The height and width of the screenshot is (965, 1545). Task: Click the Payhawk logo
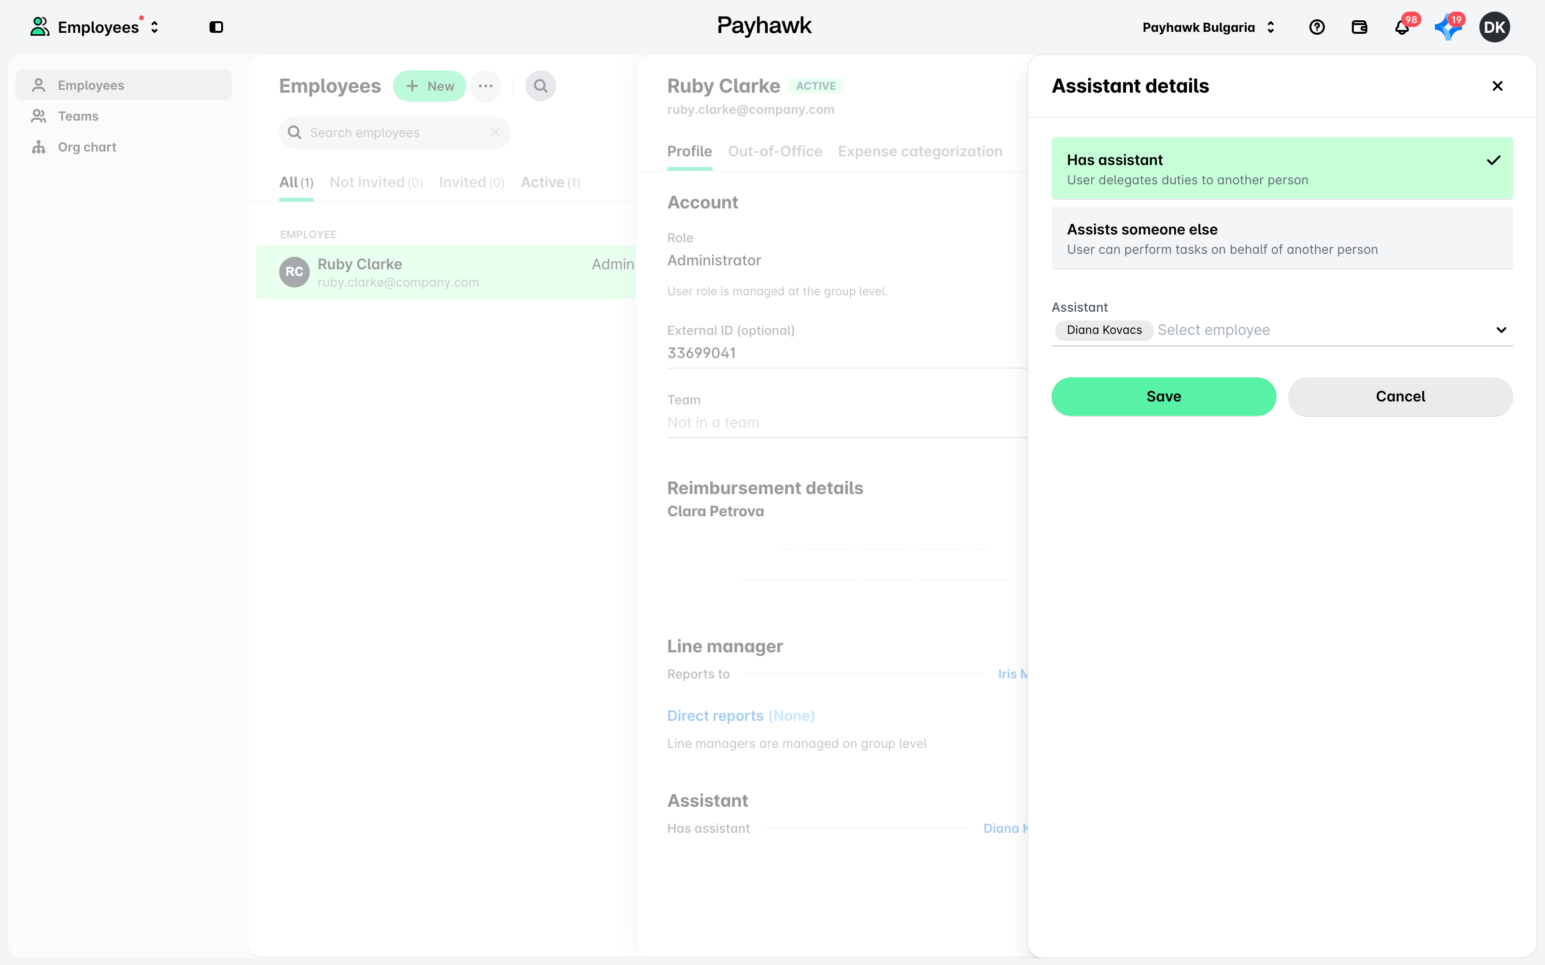(764, 26)
